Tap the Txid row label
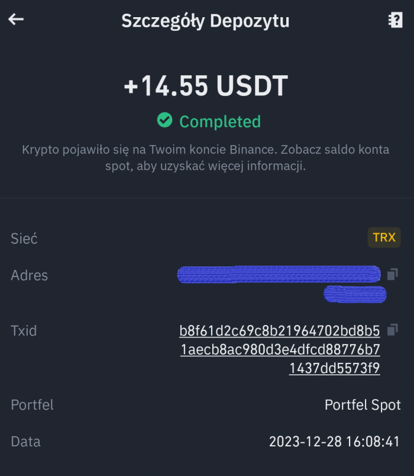The image size is (414, 476). pos(24,330)
